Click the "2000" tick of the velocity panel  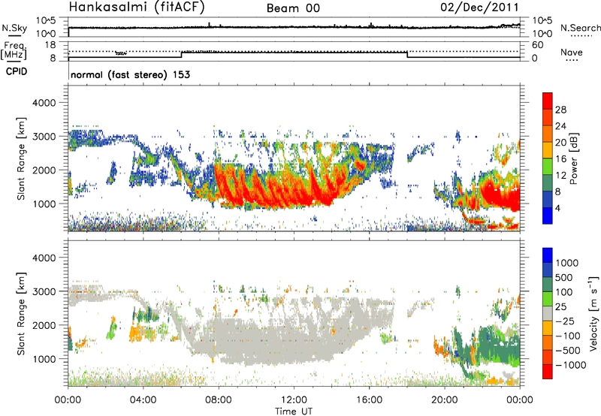[44, 325]
